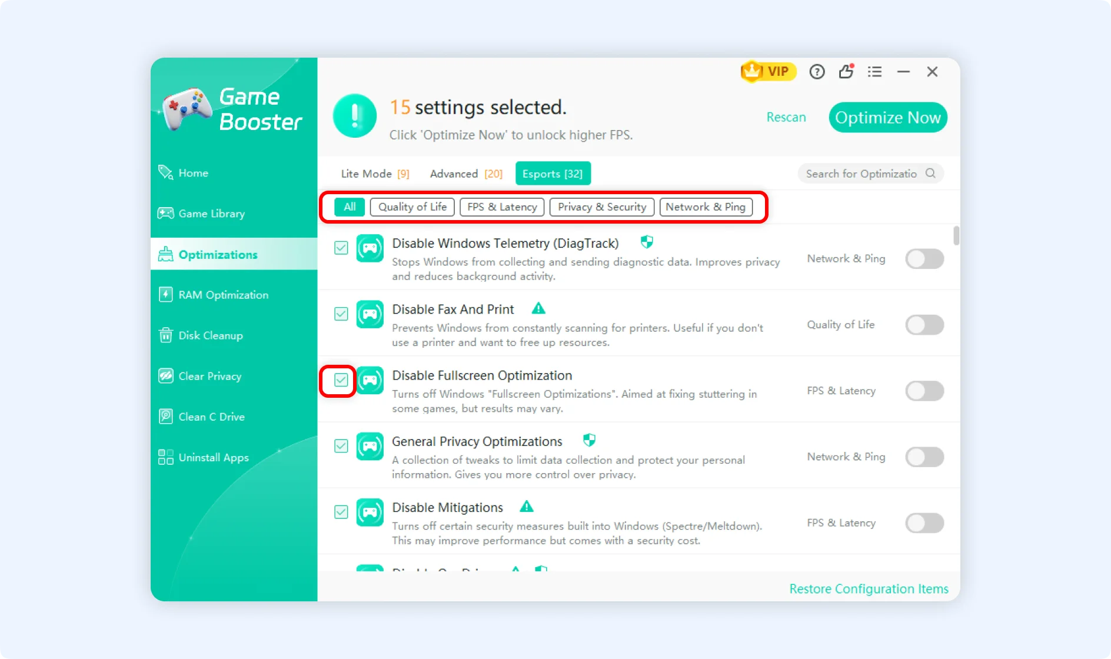Click shield icon beside General Privacy Optimizations
Viewport: 1111px width, 659px height.
point(589,440)
